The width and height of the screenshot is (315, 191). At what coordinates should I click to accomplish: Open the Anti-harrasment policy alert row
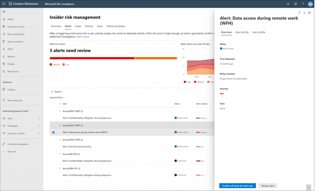point(132,147)
